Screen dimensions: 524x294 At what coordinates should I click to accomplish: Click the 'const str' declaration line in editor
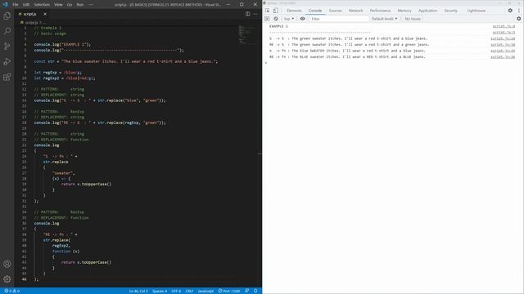(125, 61)
